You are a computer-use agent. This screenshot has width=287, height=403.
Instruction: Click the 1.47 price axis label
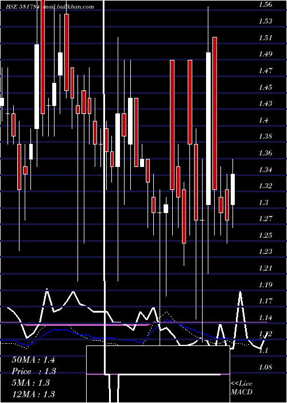click(x=265, y=70)
